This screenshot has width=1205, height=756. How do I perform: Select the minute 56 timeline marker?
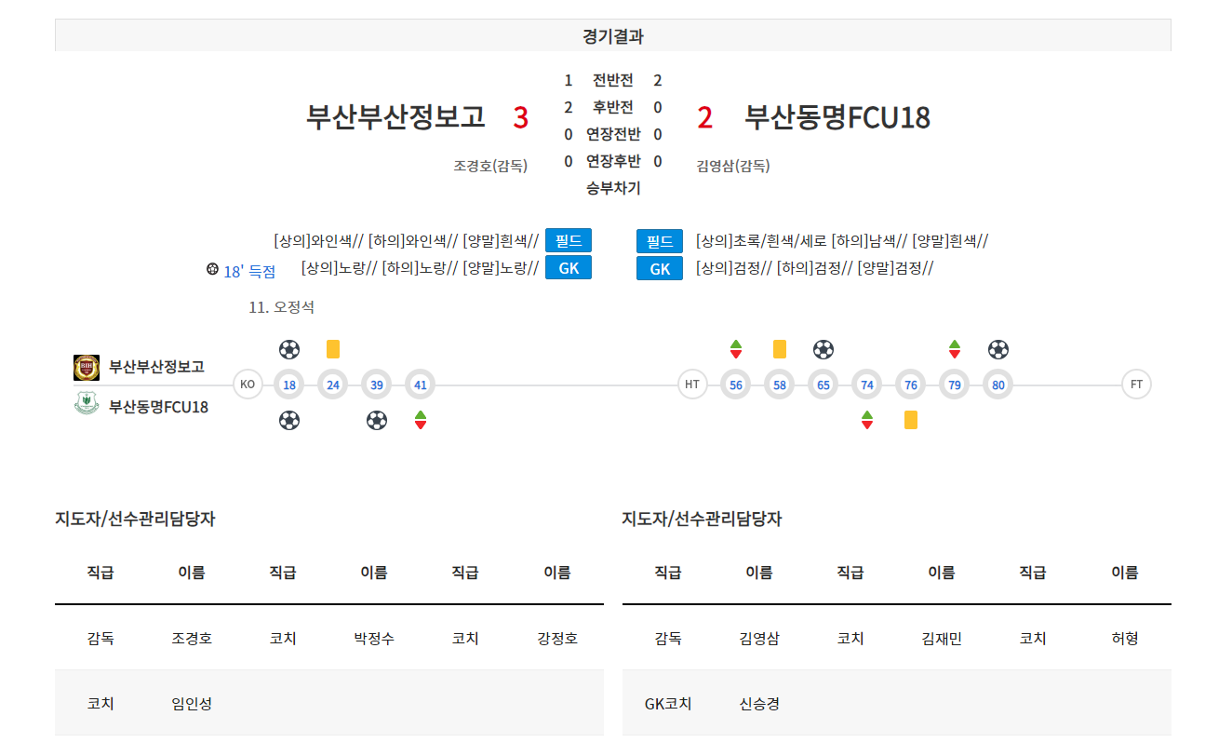736,385
